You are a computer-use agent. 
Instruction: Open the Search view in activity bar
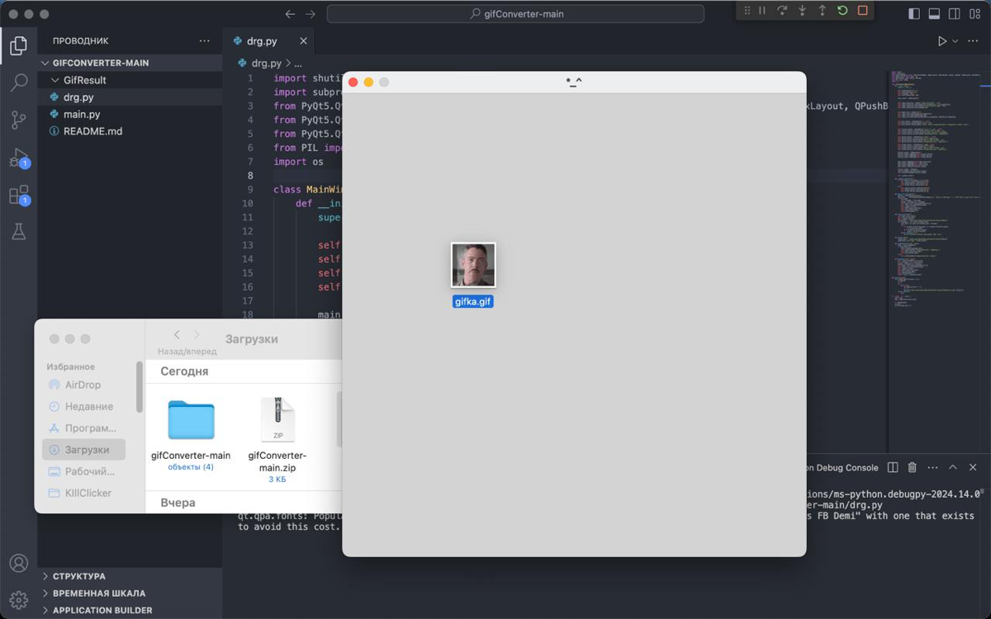(x=18, y=83)
